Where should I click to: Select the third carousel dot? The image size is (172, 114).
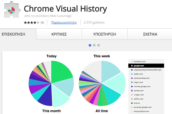(x=99, y=45)
